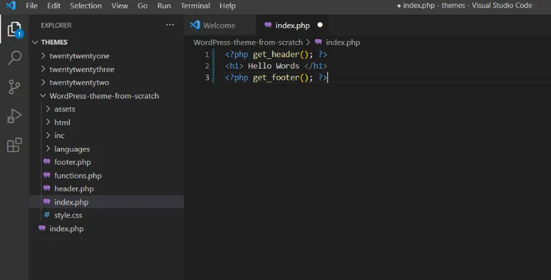Open the File menu
The height and width of the screenshot is (280, 551).
coord(32,6)
